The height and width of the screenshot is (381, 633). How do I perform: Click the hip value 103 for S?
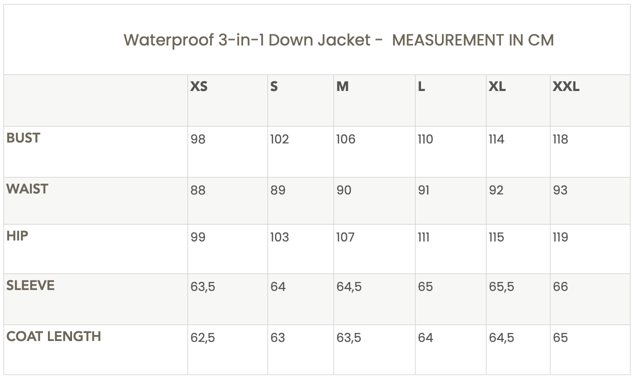click(x=279, y=237)
